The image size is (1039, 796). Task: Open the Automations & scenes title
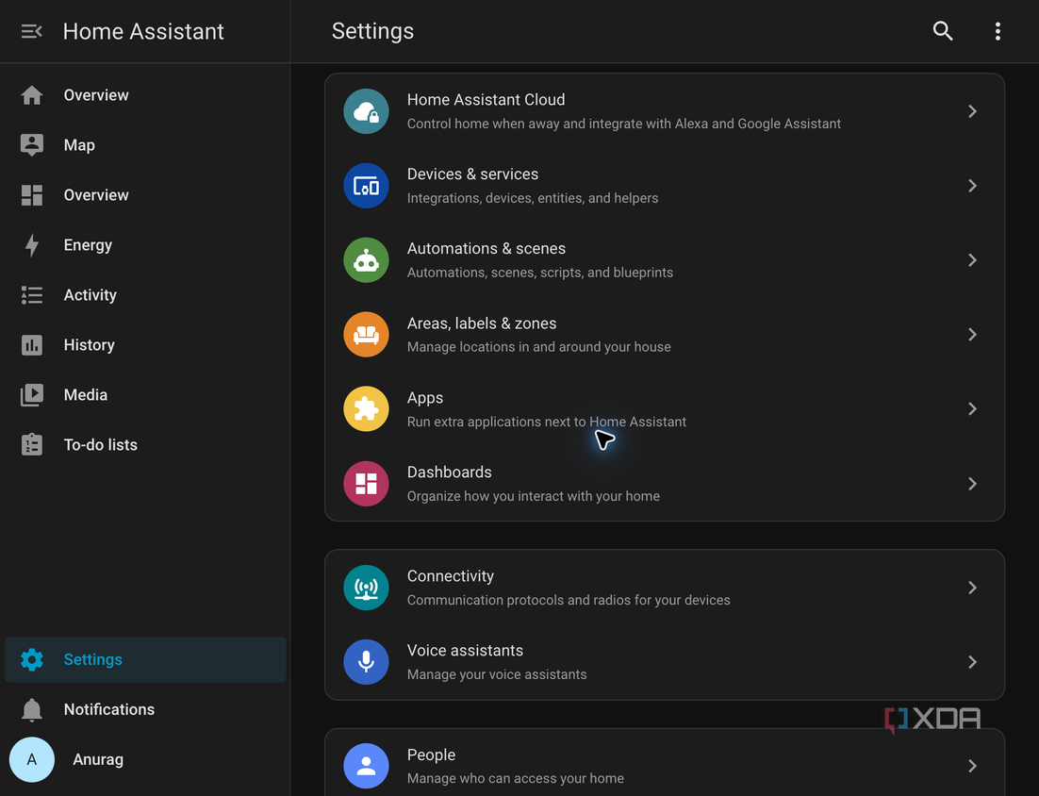click(x=486, y=249)
